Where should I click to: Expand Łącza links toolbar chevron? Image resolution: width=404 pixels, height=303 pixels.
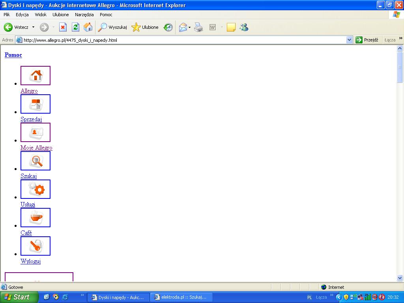click(x=401, y=38)
